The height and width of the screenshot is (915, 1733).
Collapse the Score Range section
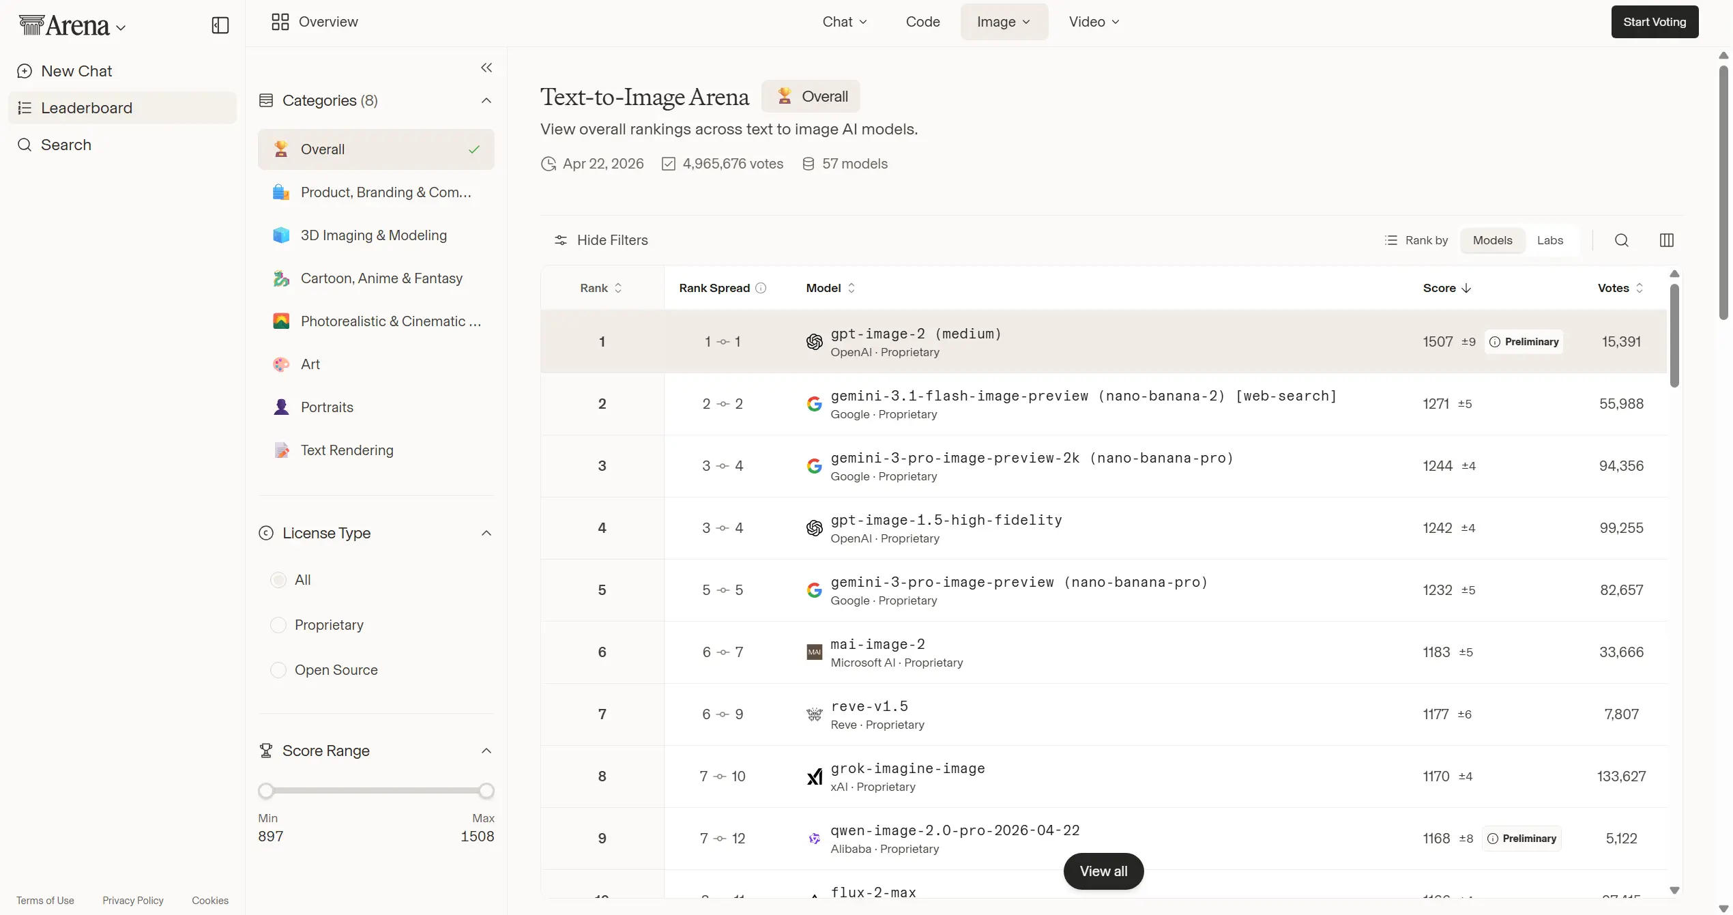pyautogui.click(x=486, y=751)
